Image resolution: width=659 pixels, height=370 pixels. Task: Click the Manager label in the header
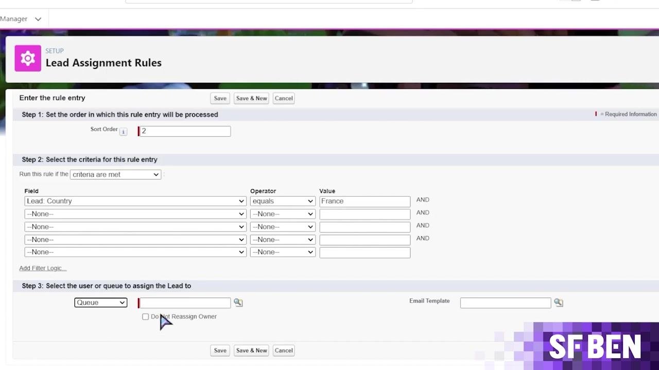point(13,19)
